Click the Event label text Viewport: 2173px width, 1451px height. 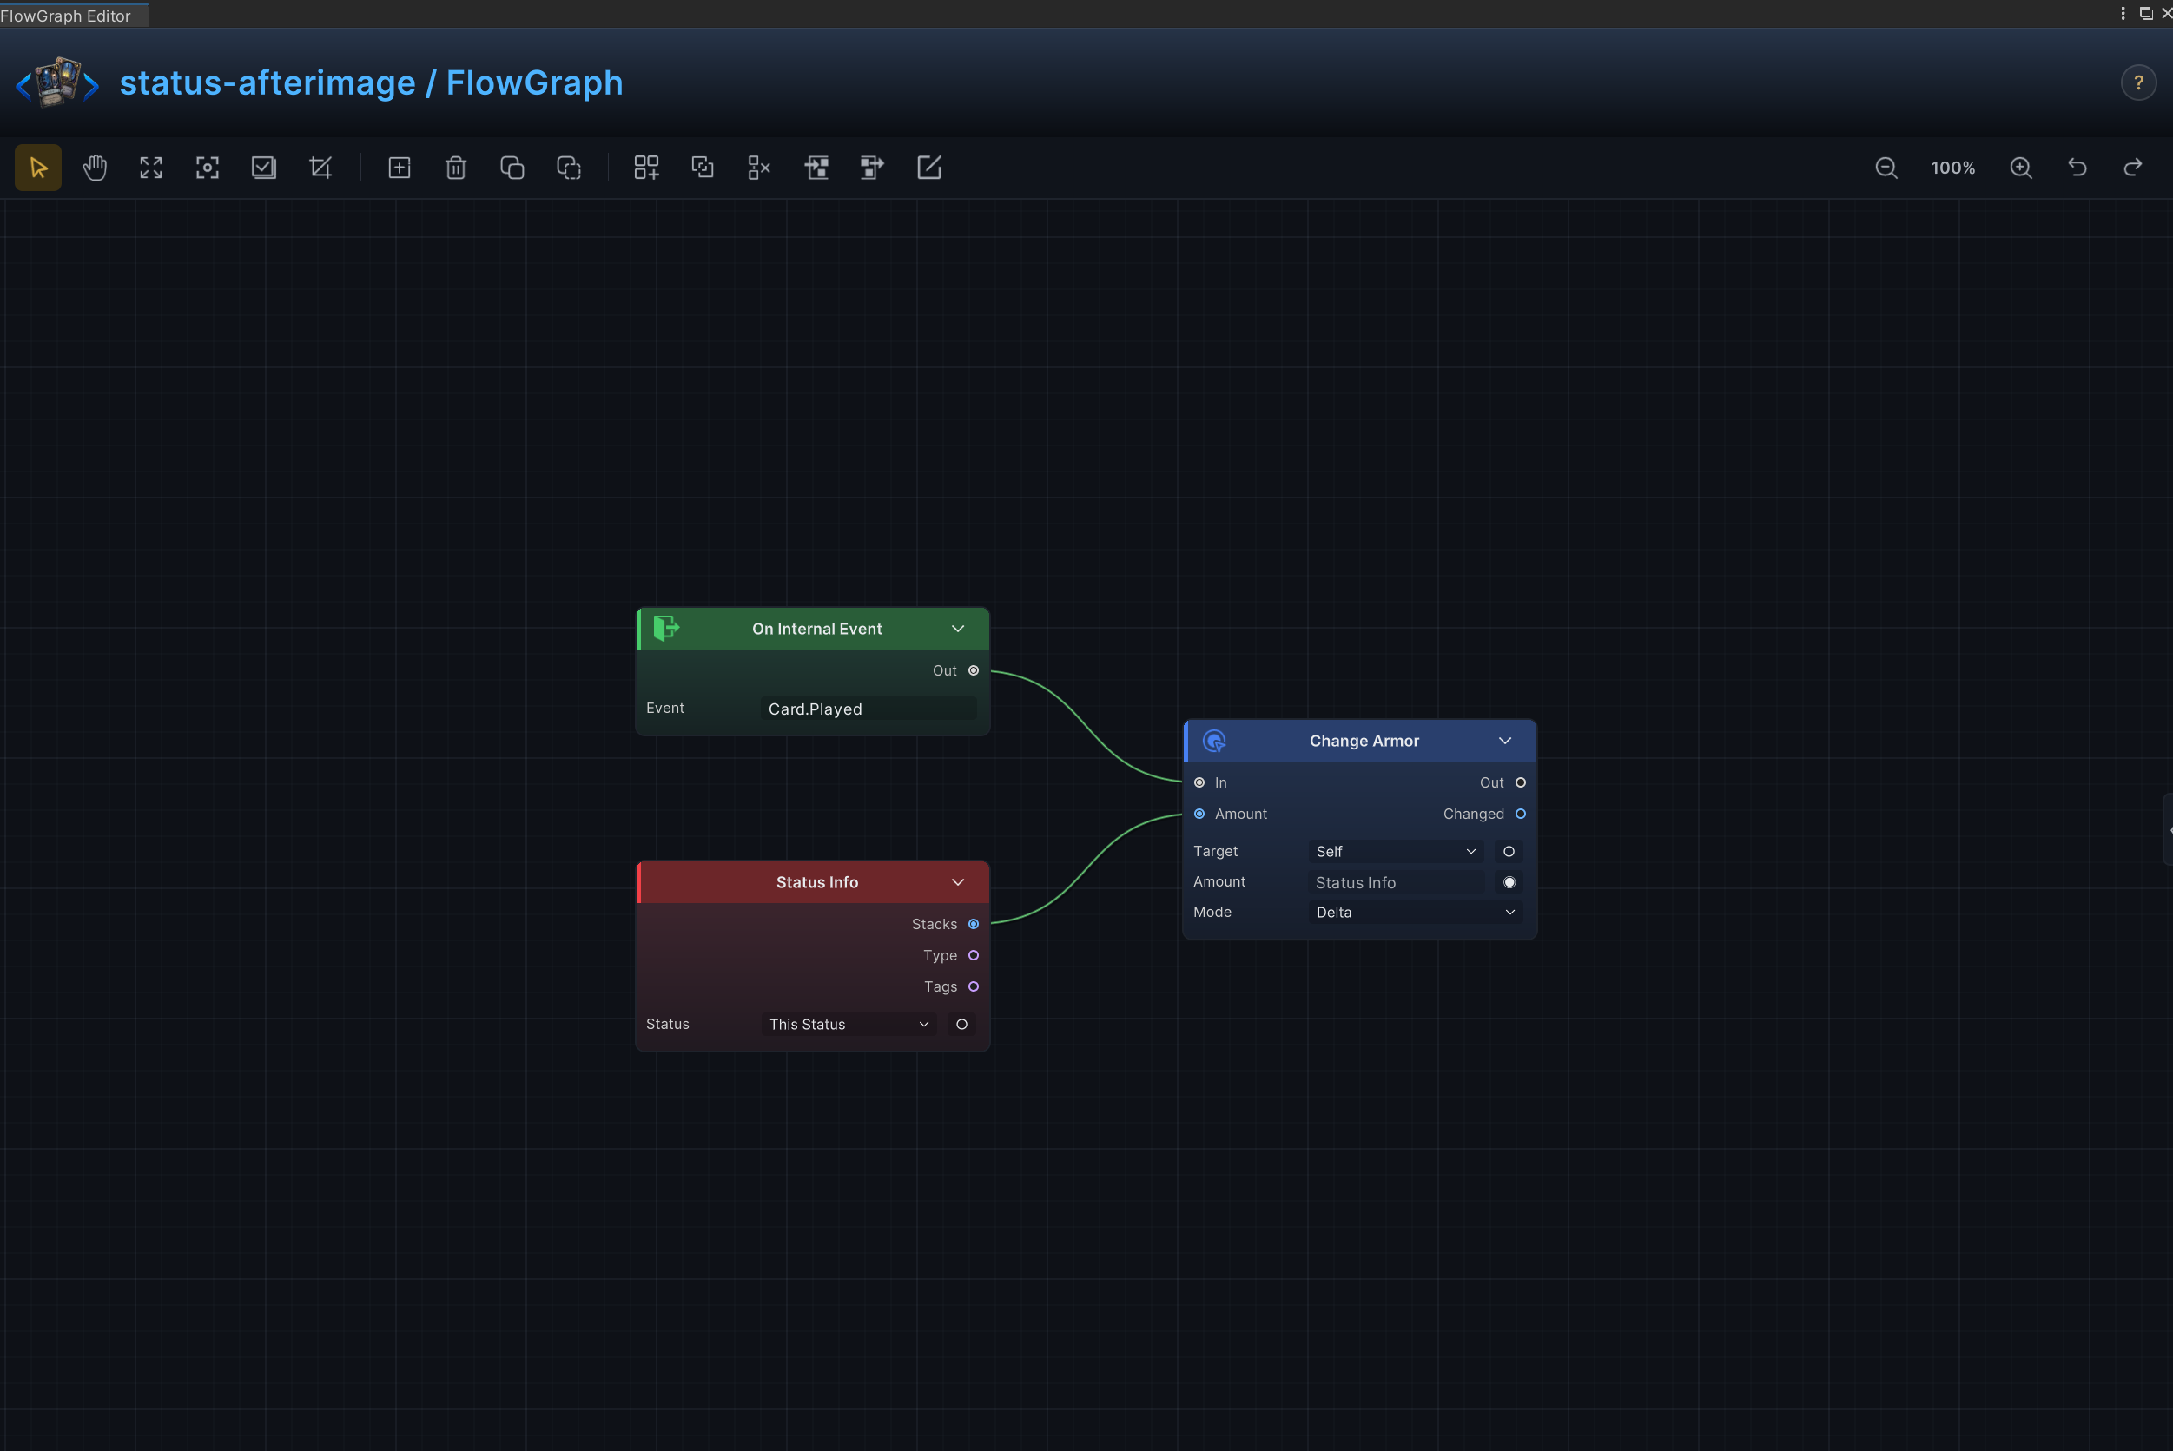click(665, 708)
